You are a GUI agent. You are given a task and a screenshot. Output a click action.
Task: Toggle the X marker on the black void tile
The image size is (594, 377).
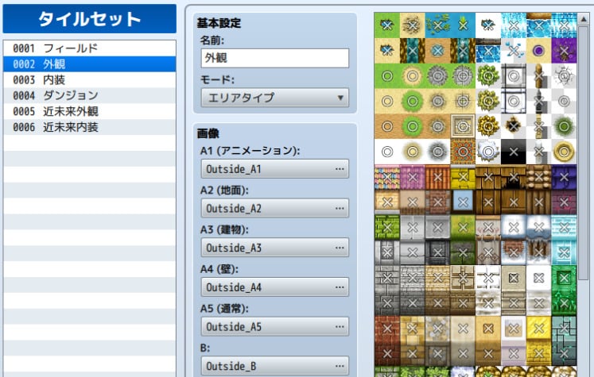514,151
